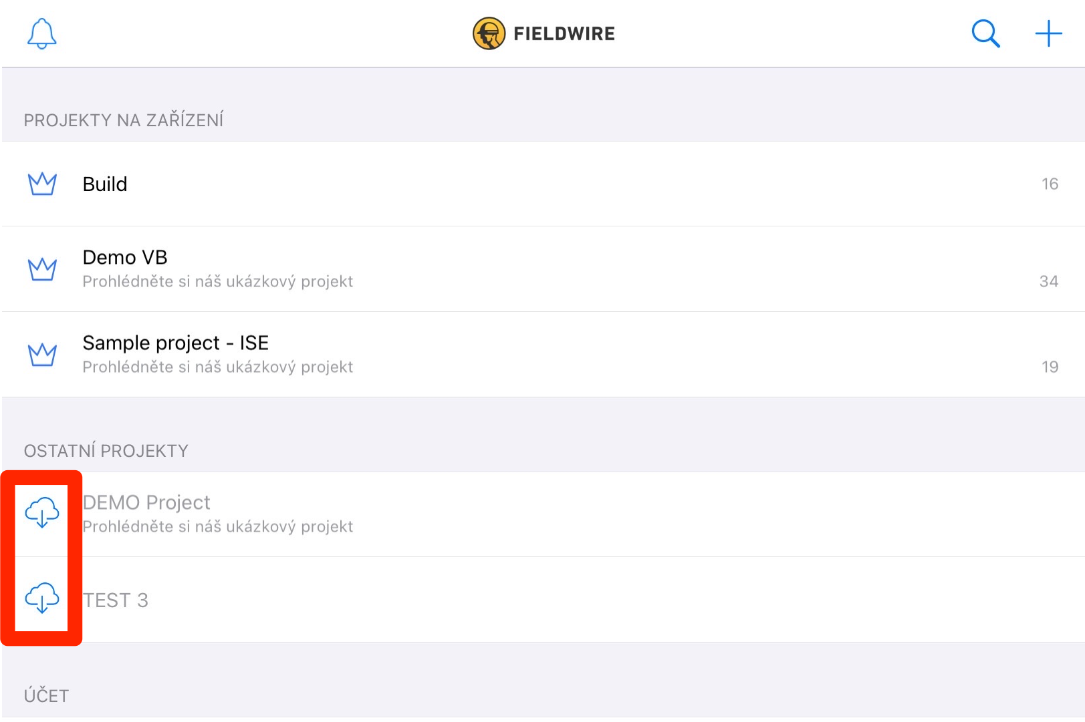The height and width of the screenshot is (722, 1085).
Task: Tap the search magnifier icon
Action: tap(985, 33)
